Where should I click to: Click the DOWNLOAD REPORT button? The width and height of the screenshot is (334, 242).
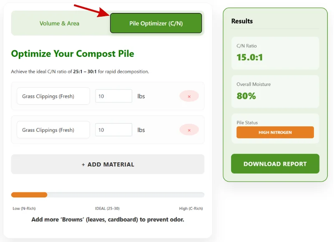click(275, 164)
